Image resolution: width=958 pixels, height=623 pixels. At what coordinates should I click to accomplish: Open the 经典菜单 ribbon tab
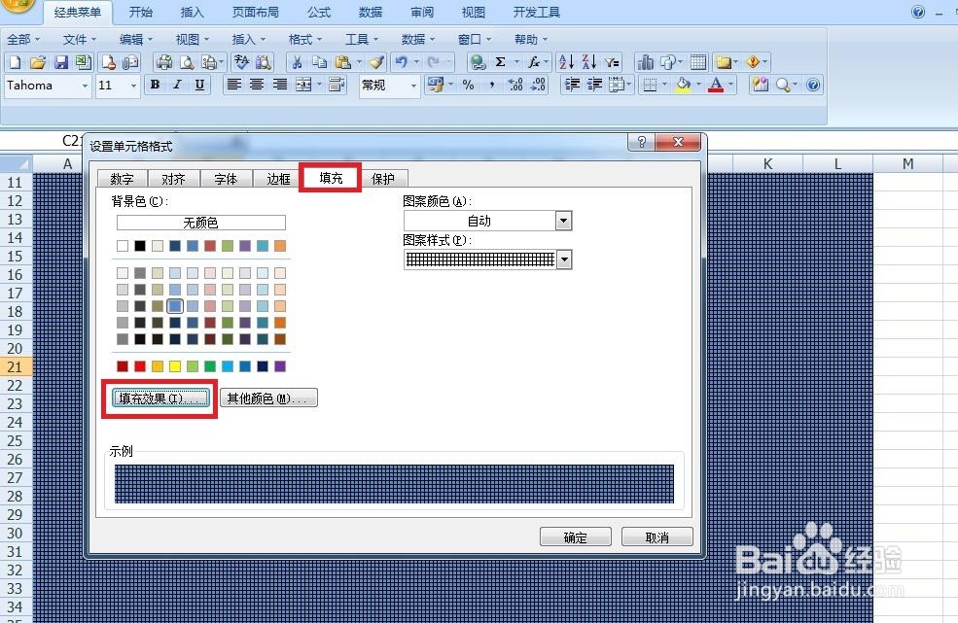click(78, 13)
